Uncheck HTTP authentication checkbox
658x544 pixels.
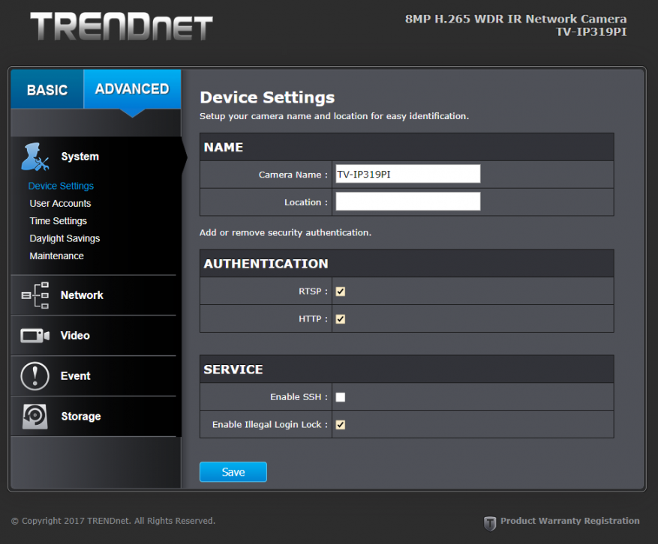(x=341, y=319)
